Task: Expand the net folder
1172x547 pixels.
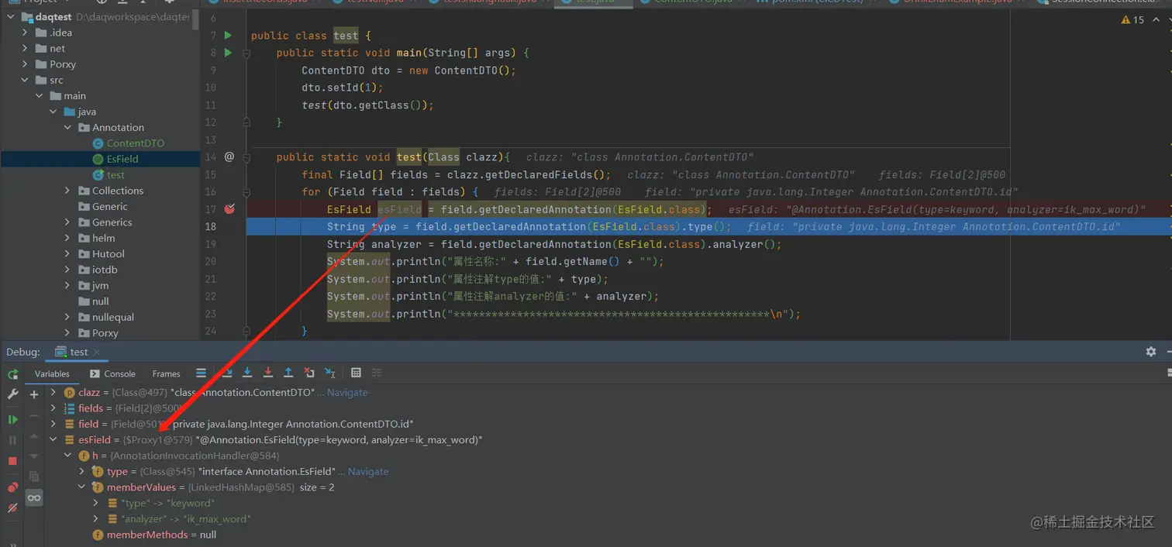Action: (26, 48)
